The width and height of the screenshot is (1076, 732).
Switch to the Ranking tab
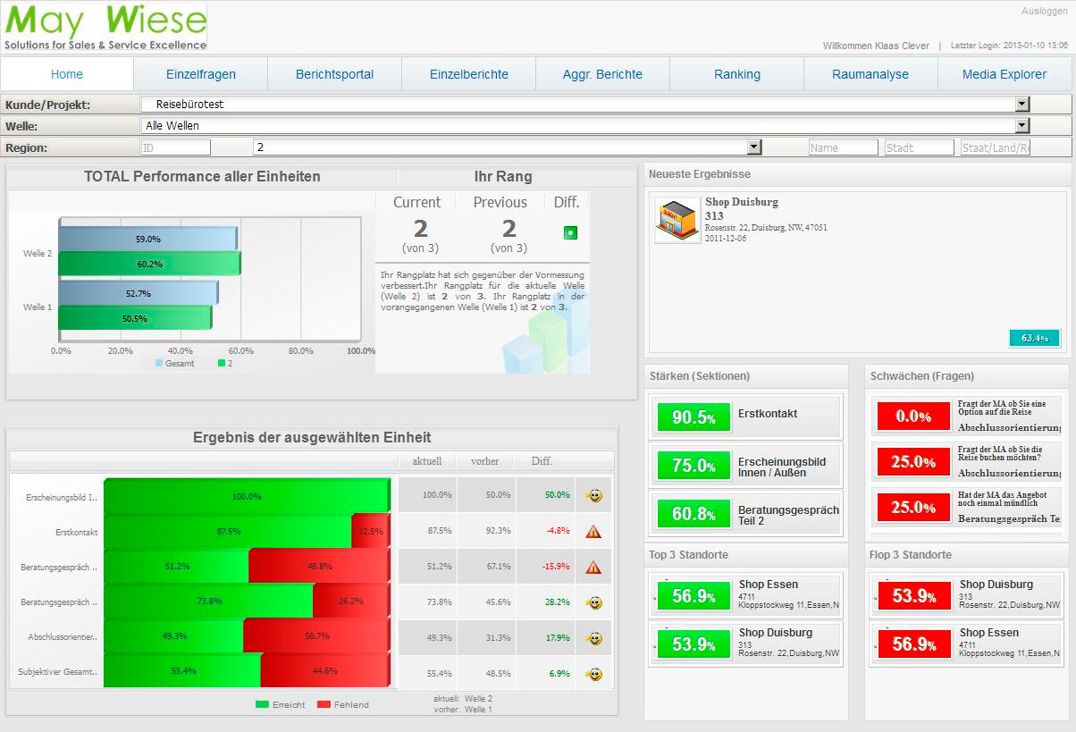[736, 74]
